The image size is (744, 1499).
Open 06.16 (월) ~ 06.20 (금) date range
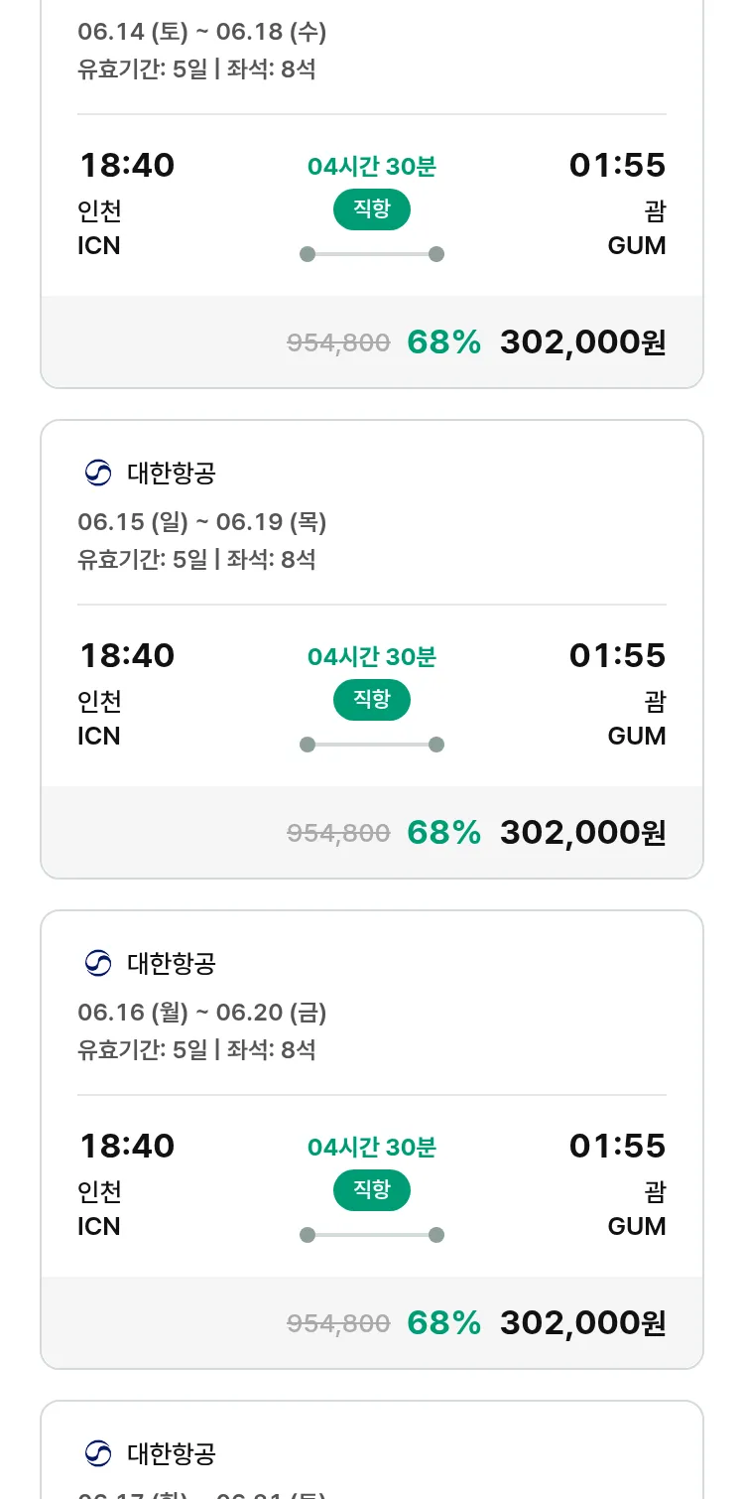coord(202,1013)
